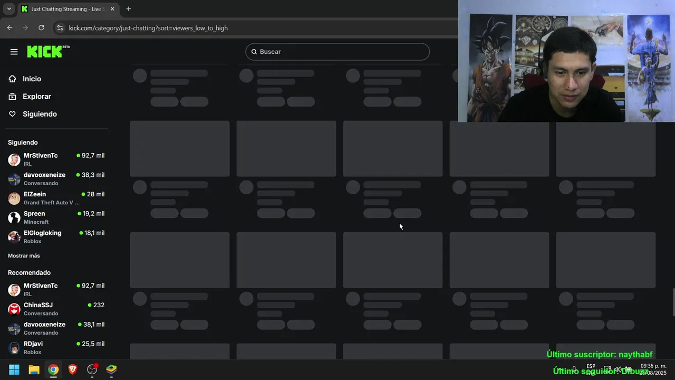Image resolution: width=675 pixels, height=380 pixels.
Task: Open RDjavi recommended channel
Action: (56, 348)
